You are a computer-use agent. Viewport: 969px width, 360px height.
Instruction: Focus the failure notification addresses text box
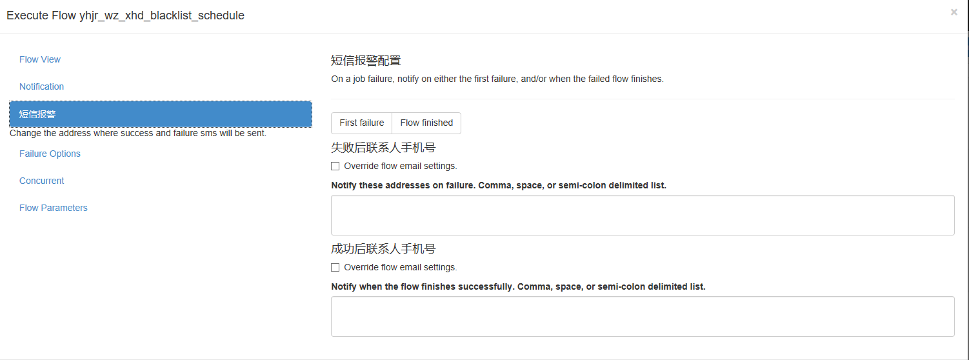click(x=643, y=215)
